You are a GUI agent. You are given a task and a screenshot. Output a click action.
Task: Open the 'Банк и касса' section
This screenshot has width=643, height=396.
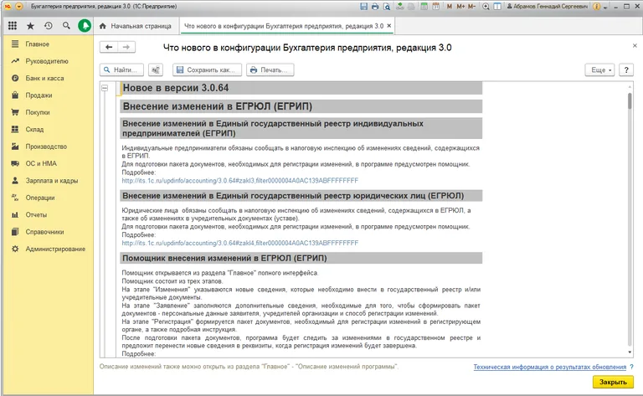point(42,78)
